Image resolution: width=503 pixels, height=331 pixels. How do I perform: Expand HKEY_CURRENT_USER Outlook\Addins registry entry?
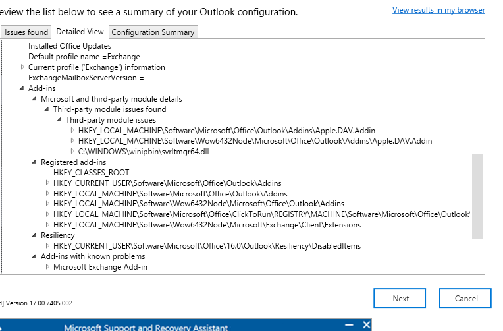(x=47, y=183)
